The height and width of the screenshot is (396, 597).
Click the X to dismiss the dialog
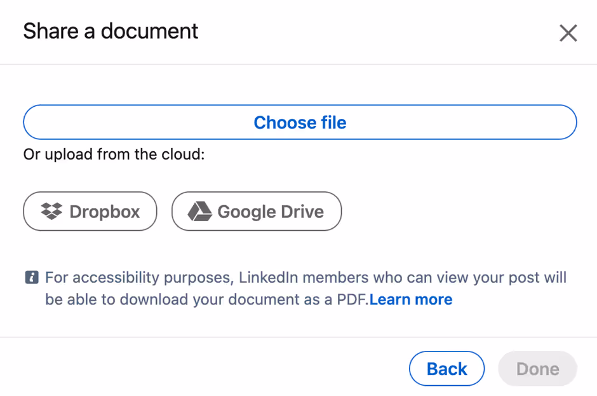click(x=568, y=32)
